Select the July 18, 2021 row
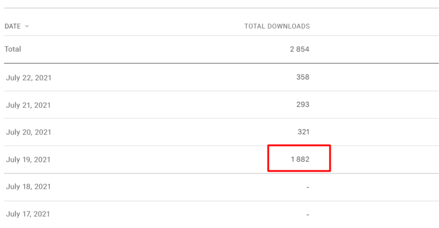 pyautogui.click(x=221, y=187)
